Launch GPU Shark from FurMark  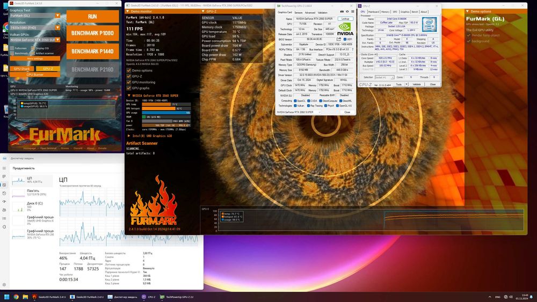pyautogui.click(x=21, y=69)
